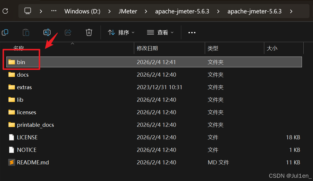Viewport: 313px width, 181px height.
Task: Sort by 修改日期 column header
Action: coord(147,48)
